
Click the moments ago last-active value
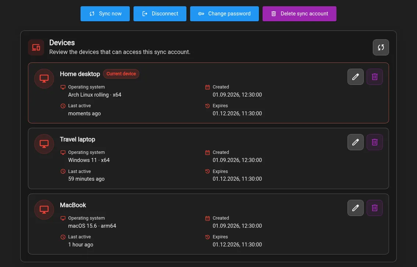pyautogui.click(x=84, y=113)
